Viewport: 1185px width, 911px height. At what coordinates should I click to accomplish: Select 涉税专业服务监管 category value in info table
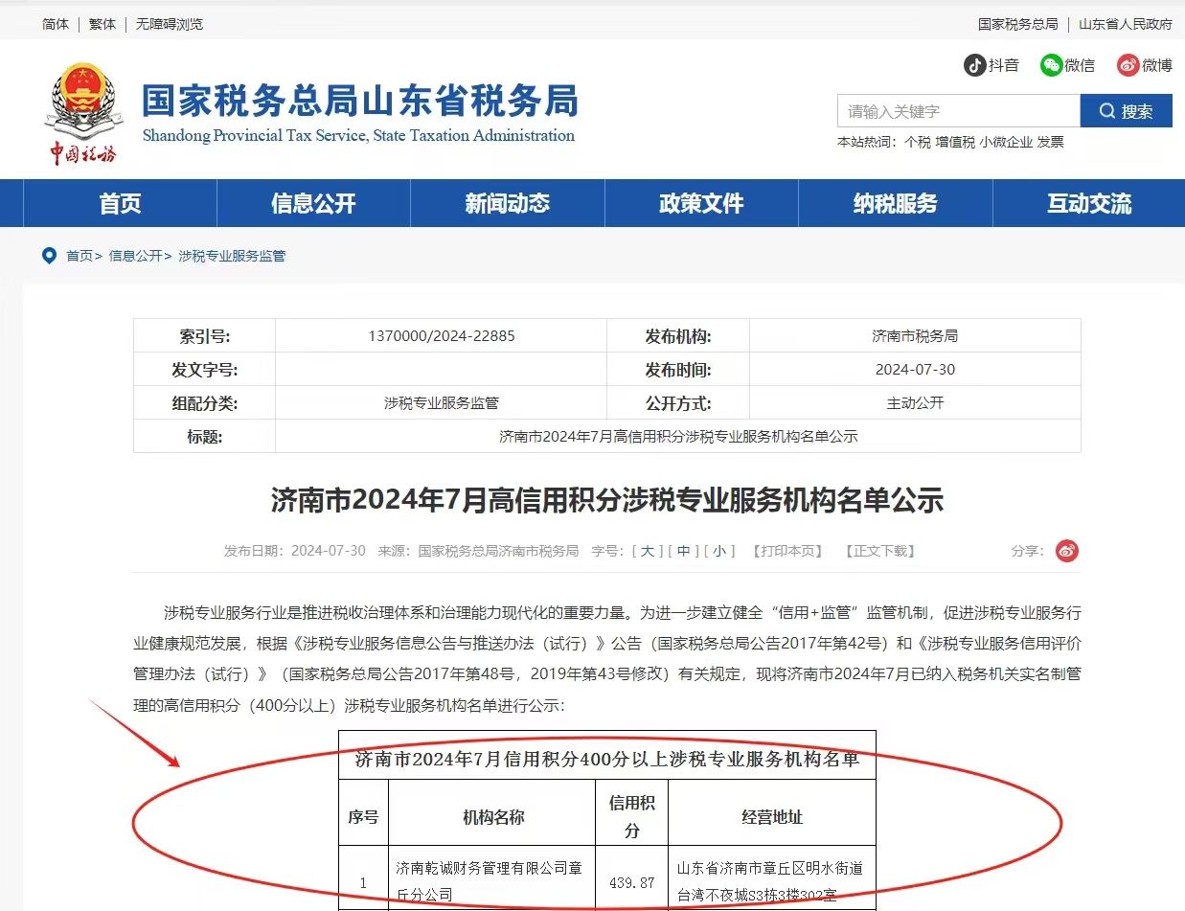point(442,403)
